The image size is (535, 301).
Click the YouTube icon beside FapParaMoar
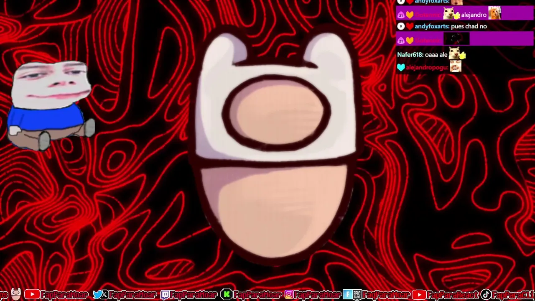click(32, 295)
